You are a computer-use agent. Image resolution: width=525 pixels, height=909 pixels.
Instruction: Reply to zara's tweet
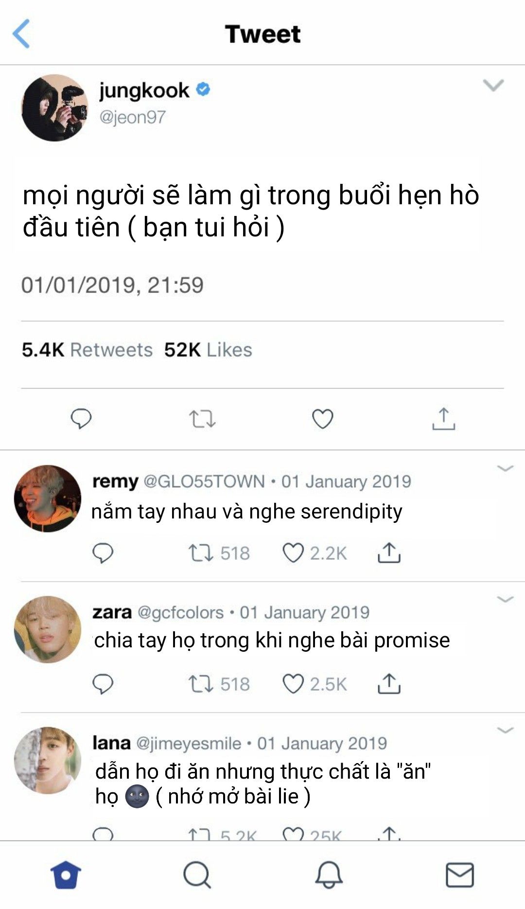[x=103, y=684]
